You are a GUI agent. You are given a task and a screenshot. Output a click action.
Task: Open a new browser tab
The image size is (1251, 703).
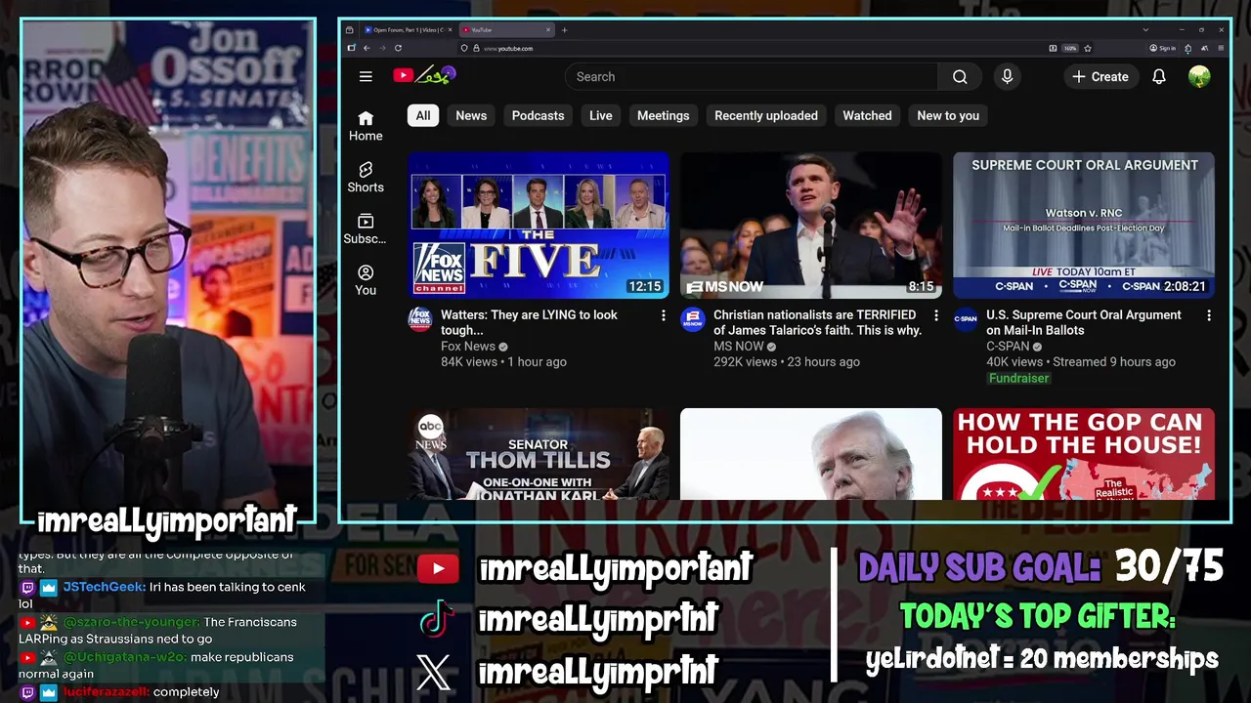(564, 30)
